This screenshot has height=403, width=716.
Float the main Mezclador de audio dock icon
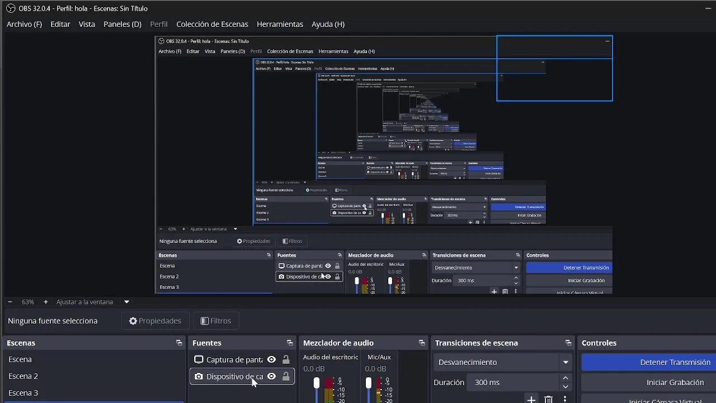pos(422,343)
